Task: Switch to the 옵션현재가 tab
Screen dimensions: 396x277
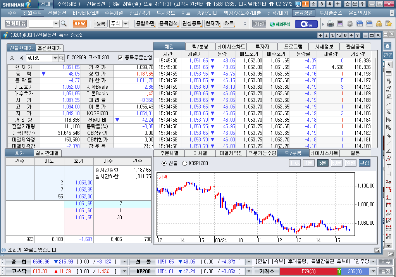Action: [x=50, y=48]
